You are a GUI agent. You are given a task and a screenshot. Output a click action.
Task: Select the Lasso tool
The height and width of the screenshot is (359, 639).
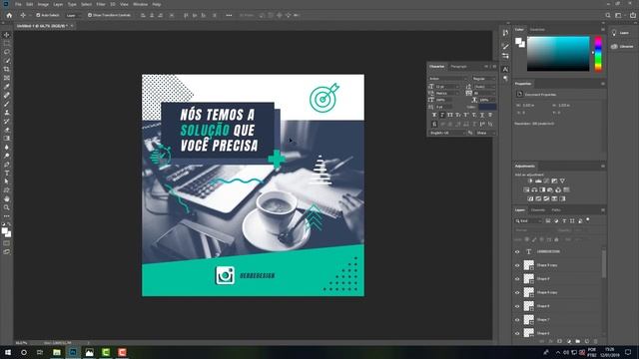[x=7, y=52]
